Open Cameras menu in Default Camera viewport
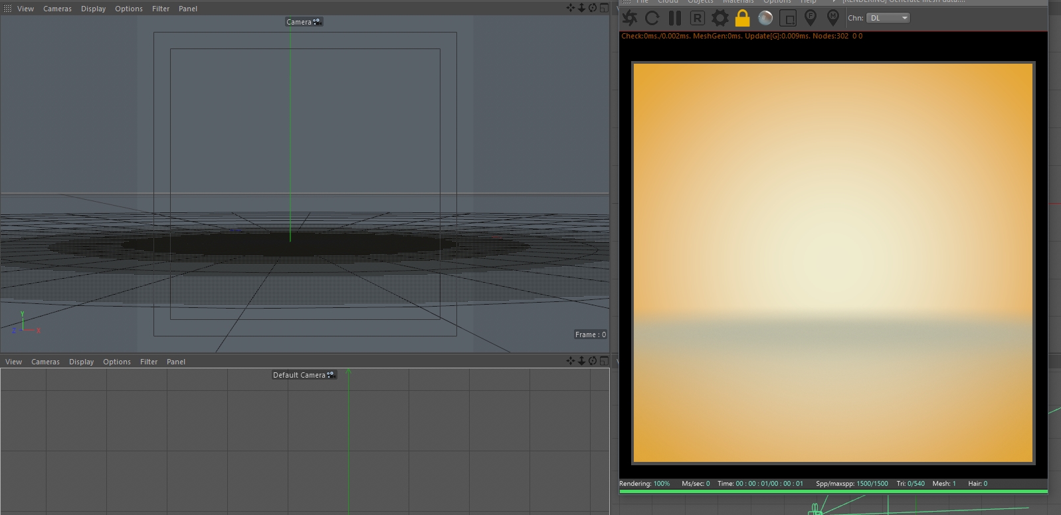Screen dimensions: 1061x515 click(46, 362)
